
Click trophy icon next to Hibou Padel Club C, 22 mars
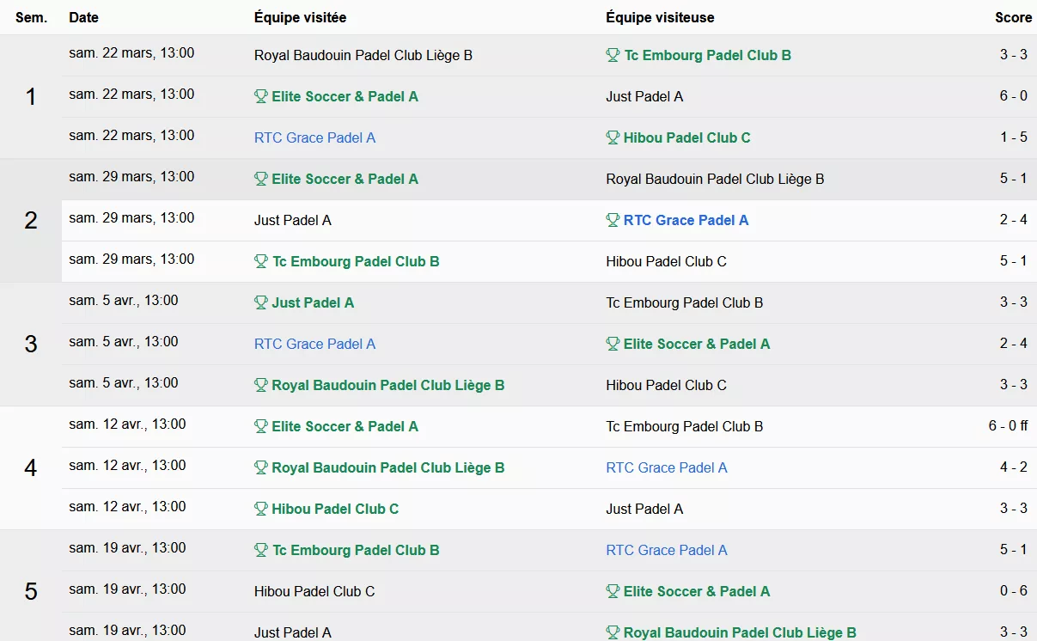(613, 137)
